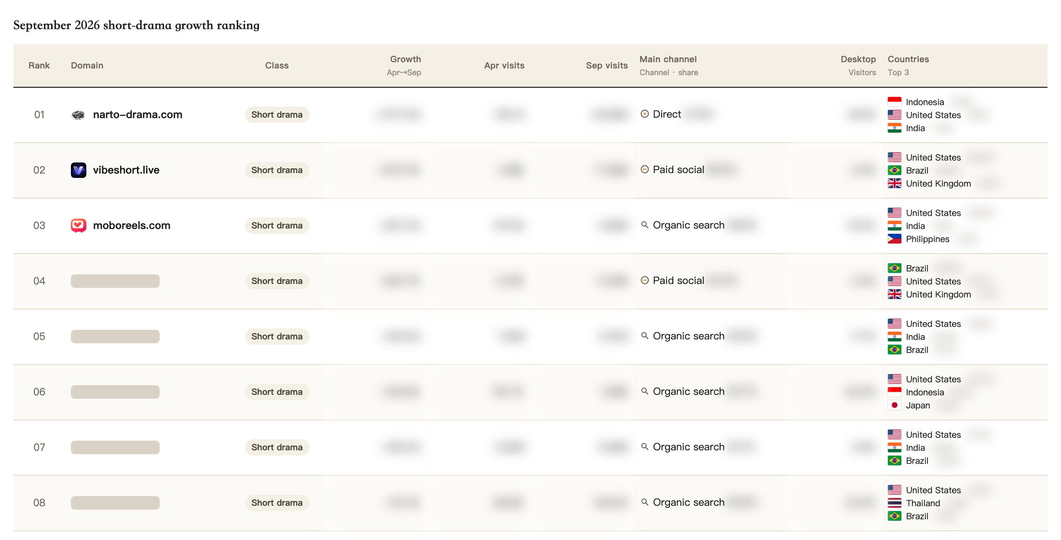Sort by the Class column header

(x=277, y=66)
